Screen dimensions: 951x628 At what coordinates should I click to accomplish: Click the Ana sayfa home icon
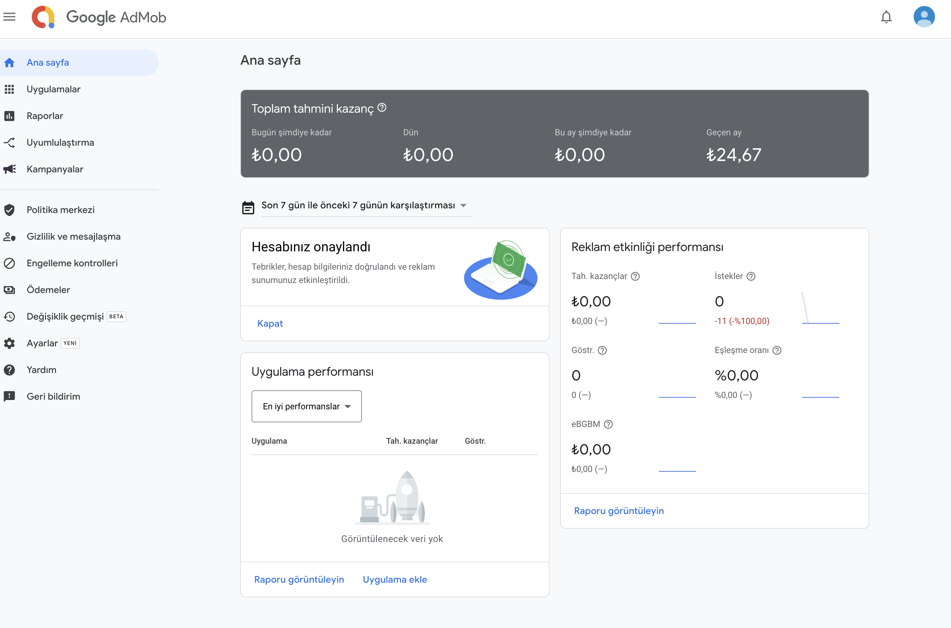pyautogui.click(x=10, y=62)
